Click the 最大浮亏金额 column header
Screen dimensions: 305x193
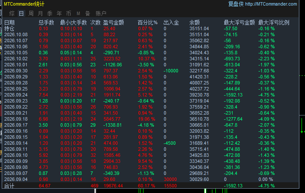pos(239,22)
